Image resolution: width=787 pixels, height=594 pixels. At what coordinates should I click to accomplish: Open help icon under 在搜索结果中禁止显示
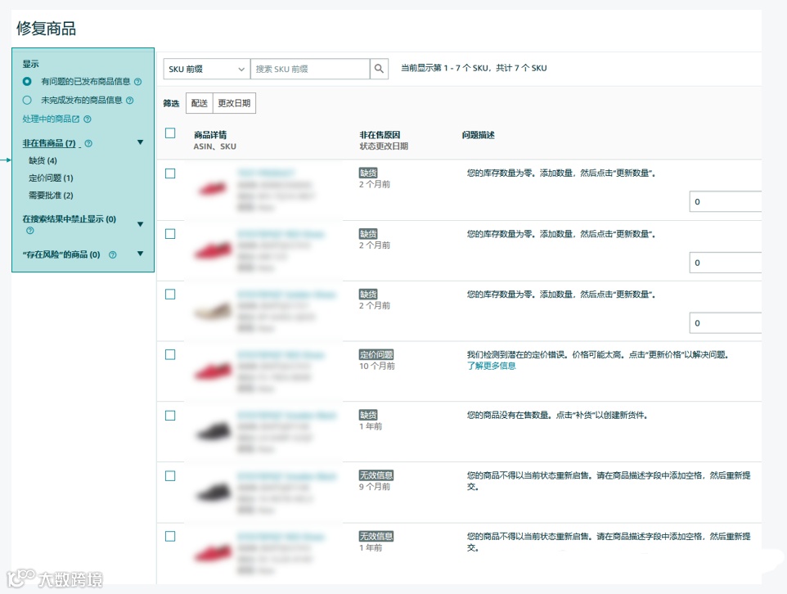click(30, 231)
